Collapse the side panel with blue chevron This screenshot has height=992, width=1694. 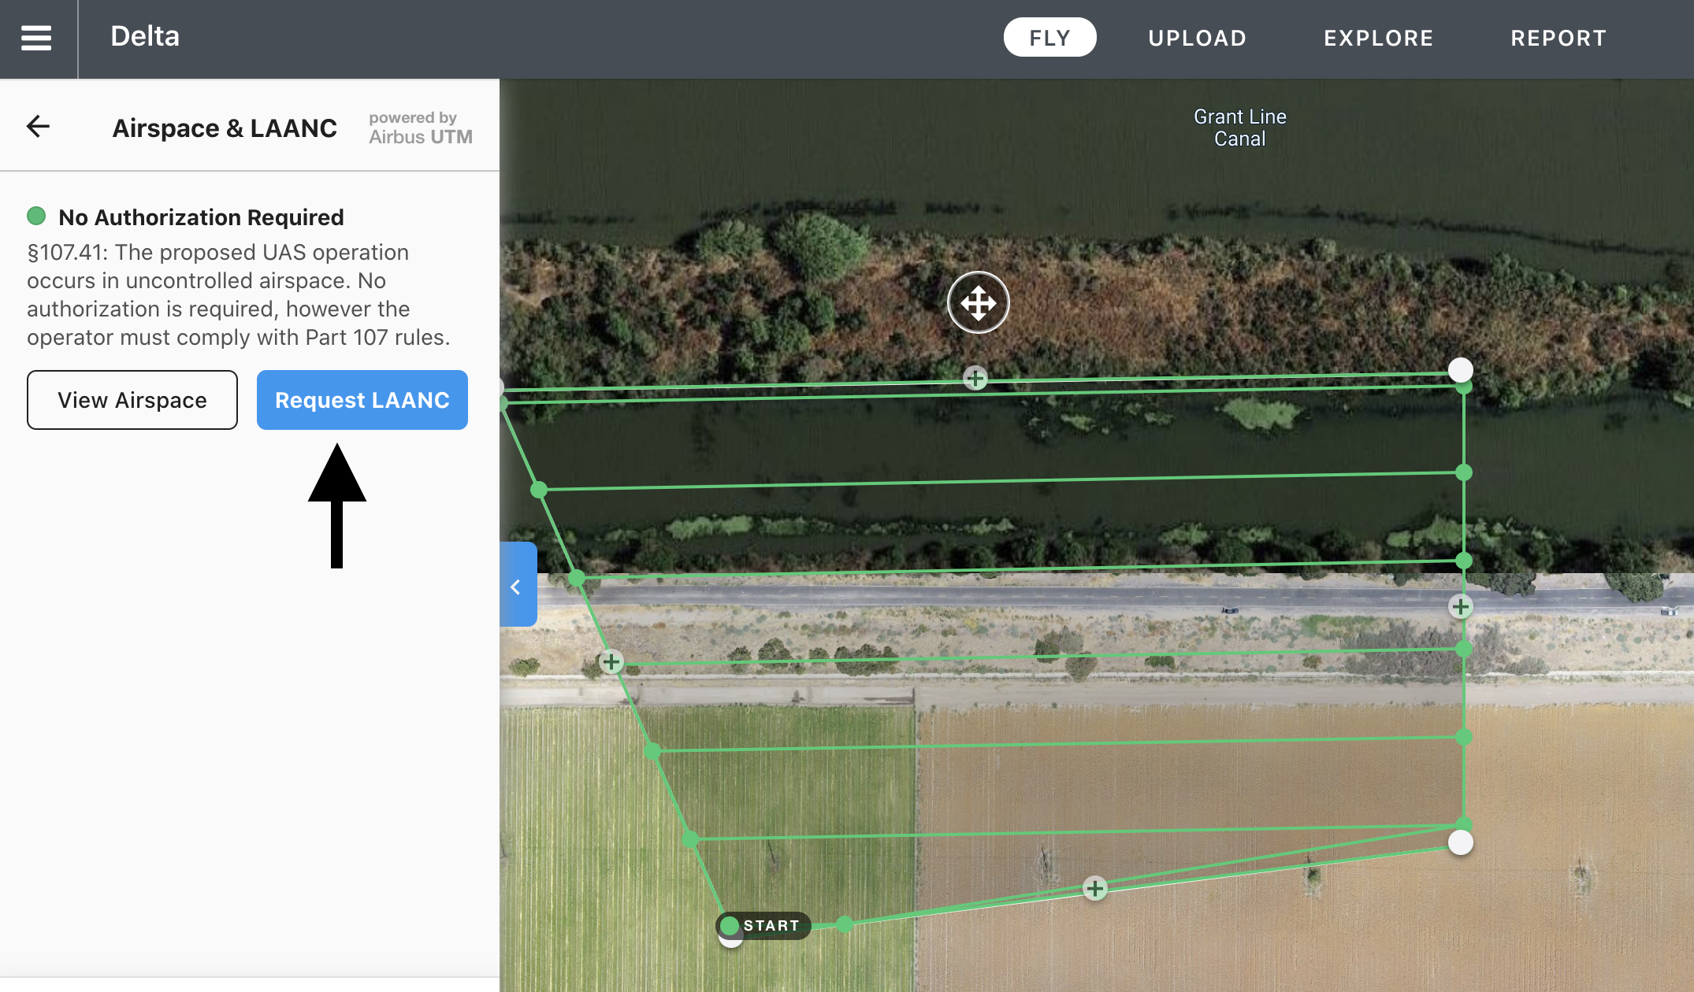tap(517, 585)
